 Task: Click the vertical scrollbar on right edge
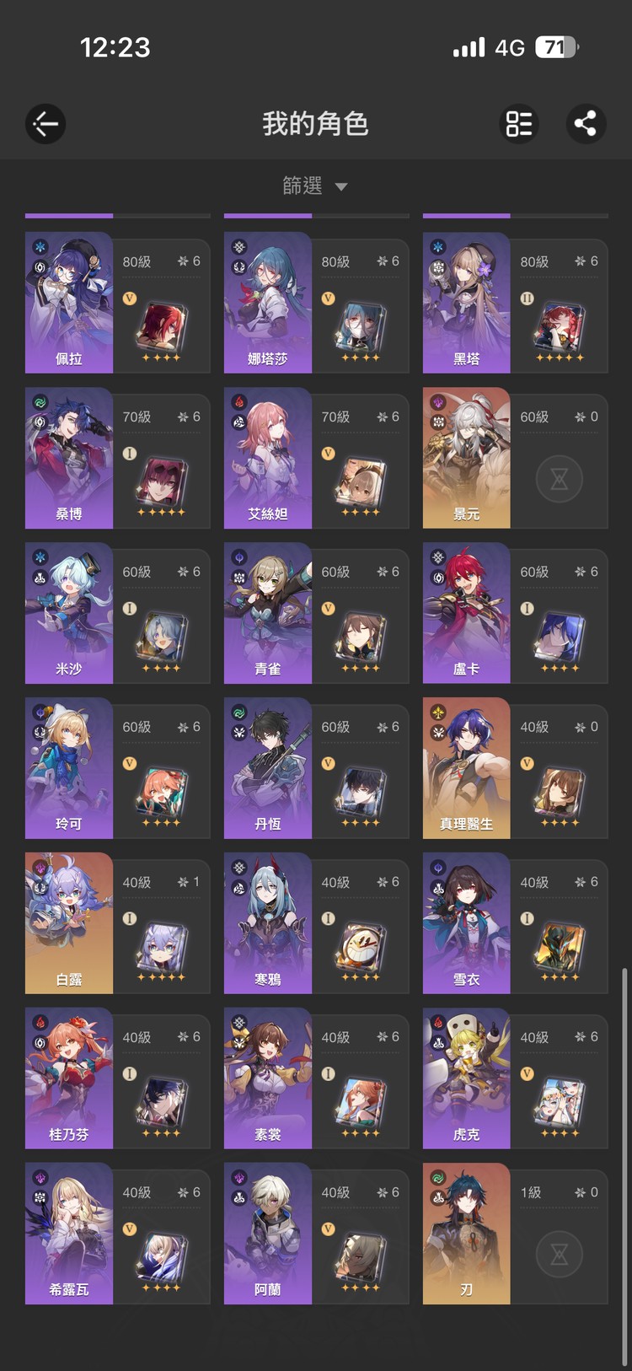pos(624,1162)
